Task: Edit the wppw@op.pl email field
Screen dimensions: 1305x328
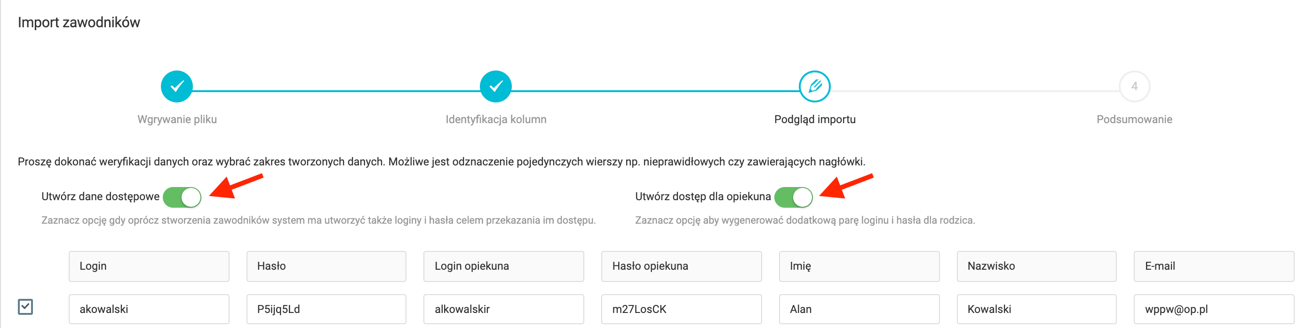Action: 1214,309
